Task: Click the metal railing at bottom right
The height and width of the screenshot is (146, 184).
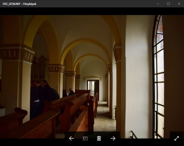Action: 133,134
